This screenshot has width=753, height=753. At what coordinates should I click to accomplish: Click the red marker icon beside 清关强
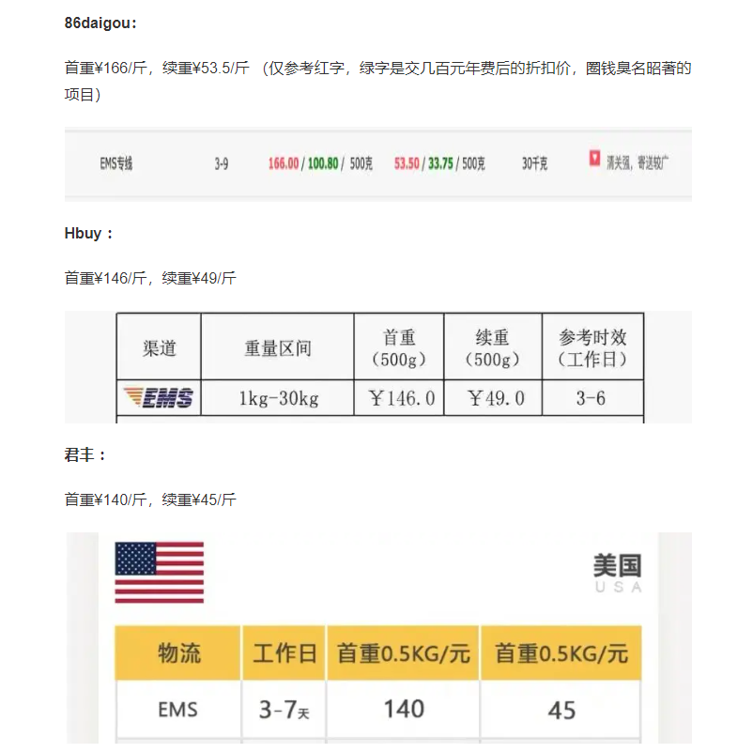(594, 158)
